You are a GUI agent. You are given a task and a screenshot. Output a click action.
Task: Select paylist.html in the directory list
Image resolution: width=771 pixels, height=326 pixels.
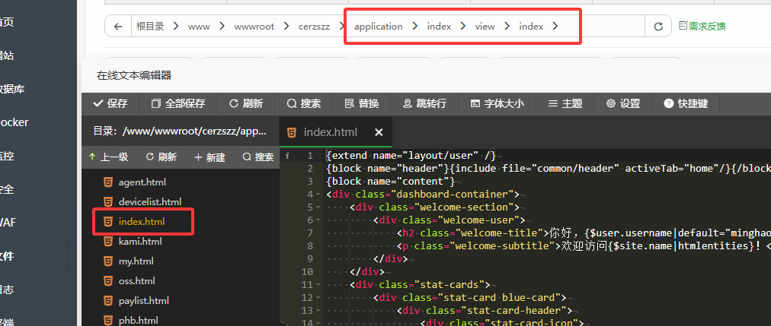[143, 301]
